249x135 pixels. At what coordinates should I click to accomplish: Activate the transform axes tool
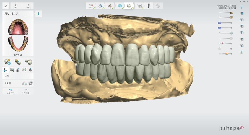[x=6, y=70]
